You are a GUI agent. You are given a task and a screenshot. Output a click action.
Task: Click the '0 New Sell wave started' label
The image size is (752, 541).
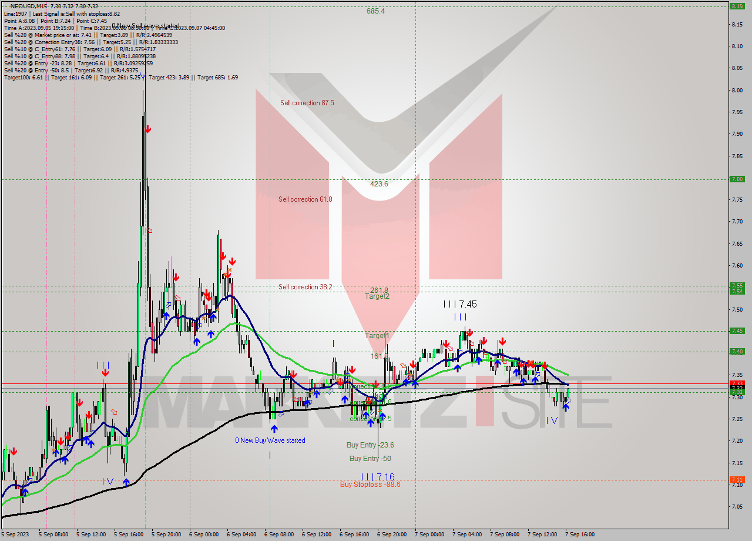[146, 26]
